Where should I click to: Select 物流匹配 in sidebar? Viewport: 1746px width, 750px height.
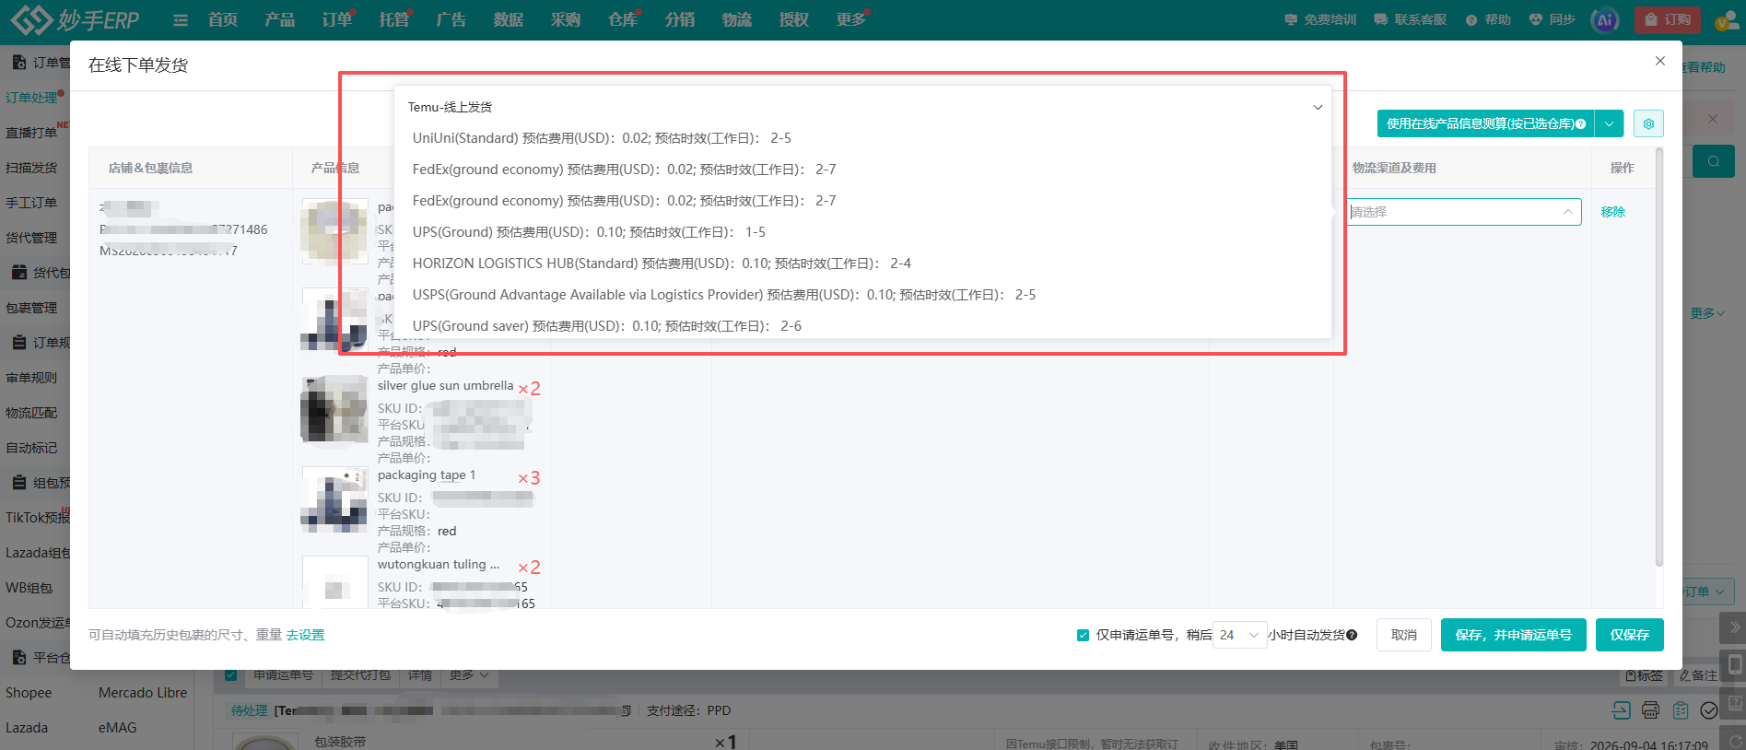(31, 413)
